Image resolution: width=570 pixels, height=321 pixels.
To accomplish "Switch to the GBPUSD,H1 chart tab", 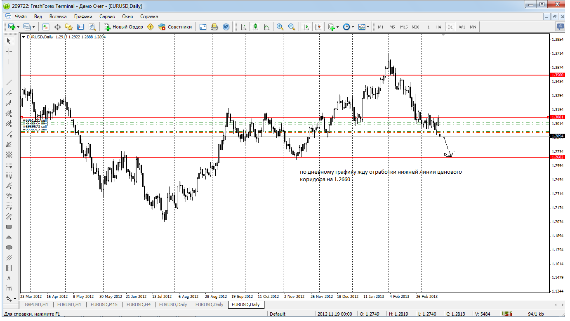I will (37, 304).
